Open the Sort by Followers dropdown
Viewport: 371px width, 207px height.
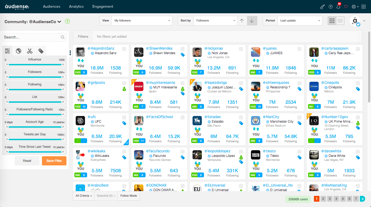tap(215, 21)
